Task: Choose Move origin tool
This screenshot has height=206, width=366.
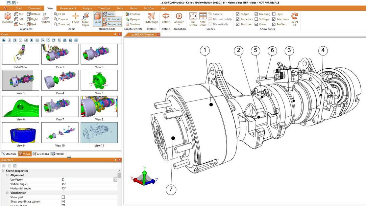Action: coord(85,19)
